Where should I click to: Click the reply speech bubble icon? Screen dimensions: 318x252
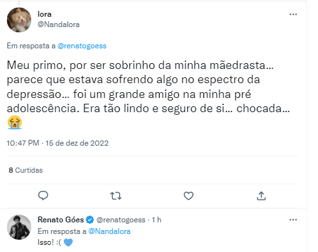[x=43, y=196]
